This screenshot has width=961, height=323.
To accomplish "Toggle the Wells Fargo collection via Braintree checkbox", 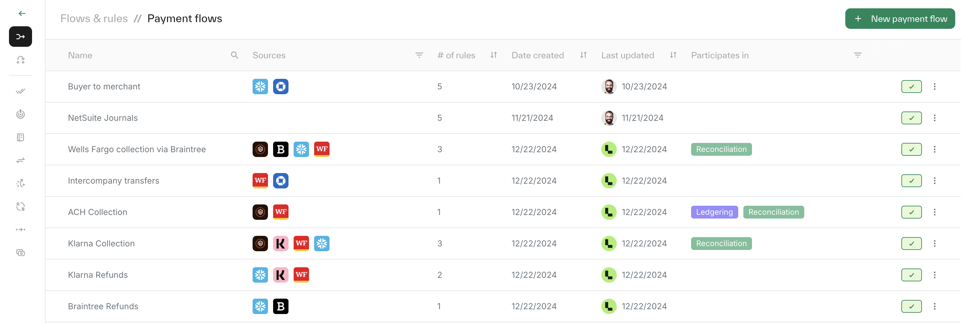I will tap(911, 149).
